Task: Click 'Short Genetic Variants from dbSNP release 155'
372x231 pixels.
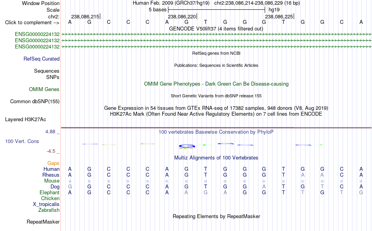Action: pyautogui.click(x=216, y=96)
